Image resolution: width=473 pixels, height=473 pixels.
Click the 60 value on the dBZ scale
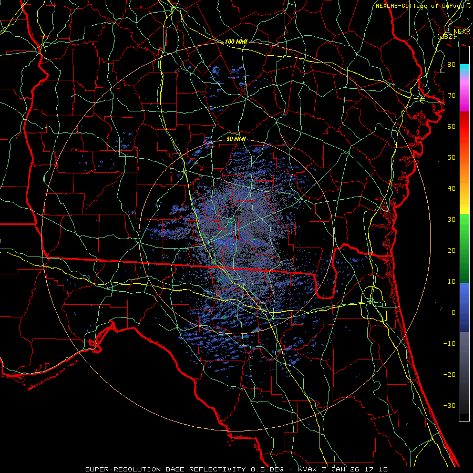451,126
